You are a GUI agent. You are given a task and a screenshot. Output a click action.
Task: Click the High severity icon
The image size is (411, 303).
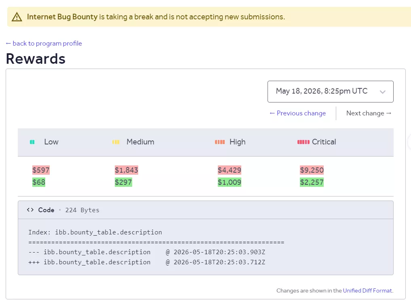coord(220,142)
